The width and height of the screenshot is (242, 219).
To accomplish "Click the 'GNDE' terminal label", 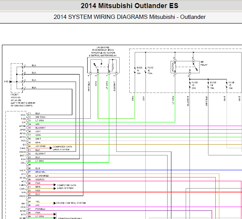I will point(22,196).
